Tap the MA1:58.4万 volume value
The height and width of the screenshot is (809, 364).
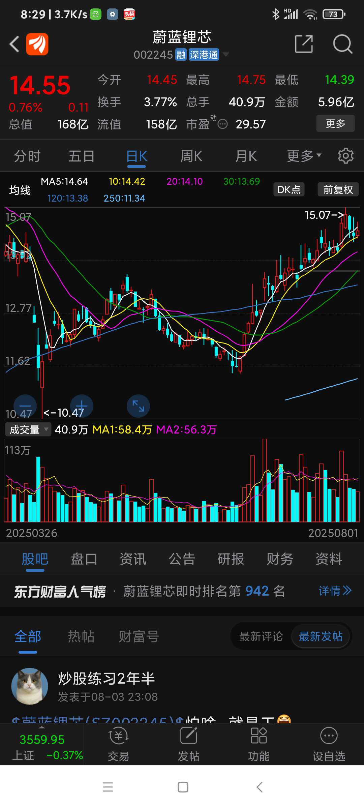pos(122,430)
